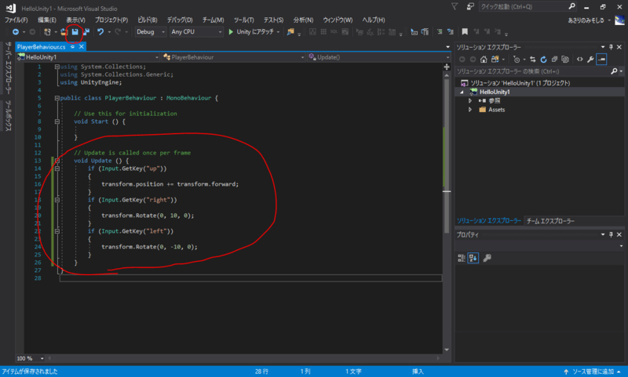This screenshot has width=628, height=377.
Task: Collapse the Update method code block
Action: (57, 161)
